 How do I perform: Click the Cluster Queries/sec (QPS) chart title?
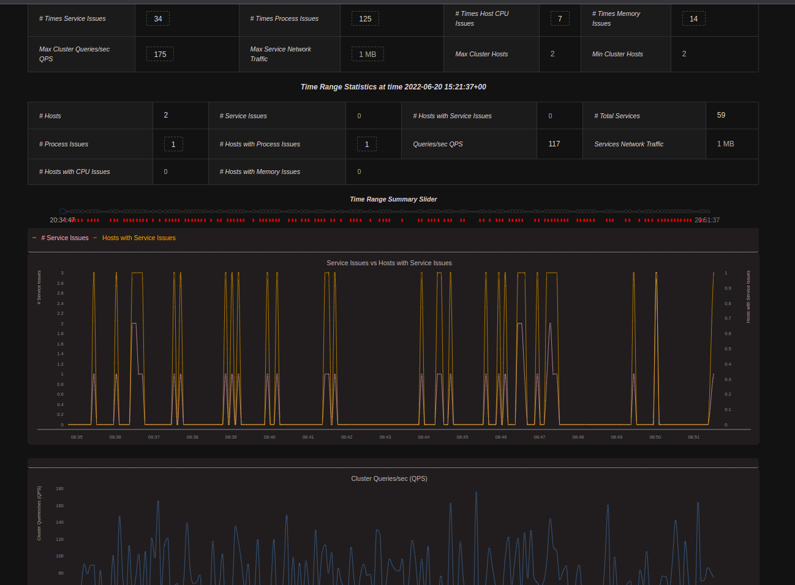tap(390, 478)
